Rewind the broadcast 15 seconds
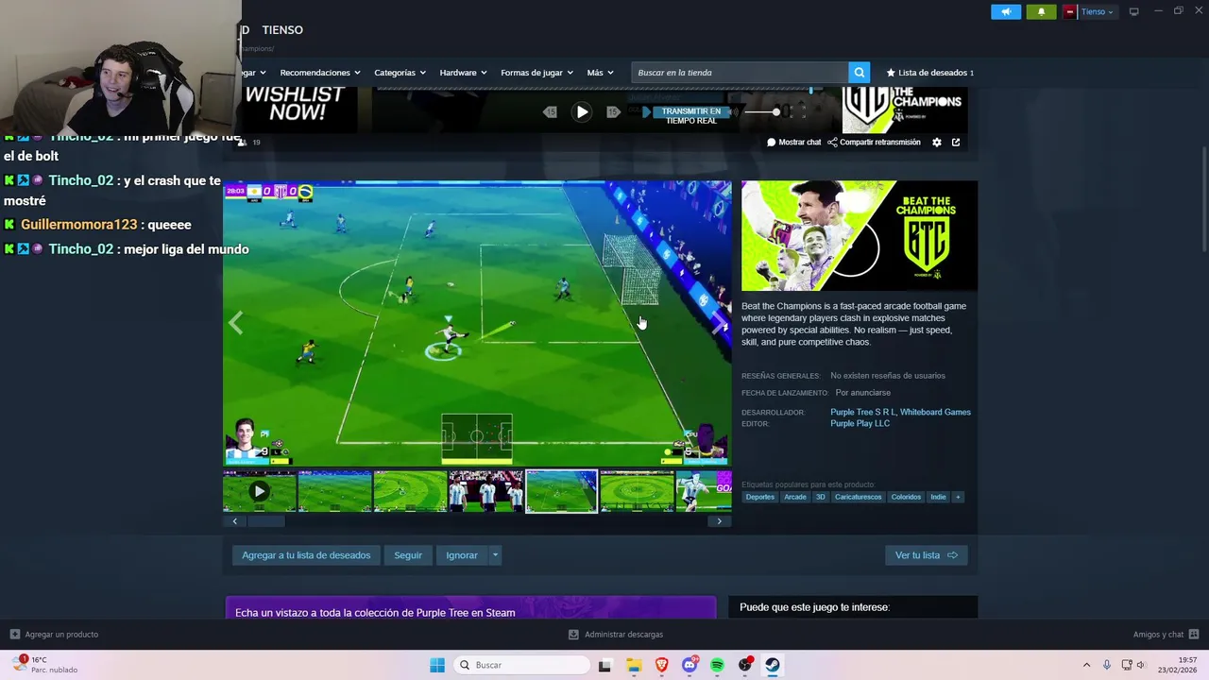The image size is (1209, 680). point(550,112)
